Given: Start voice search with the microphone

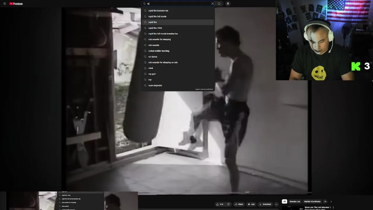Looking at the screenshot, I should [x=228, y=3].
